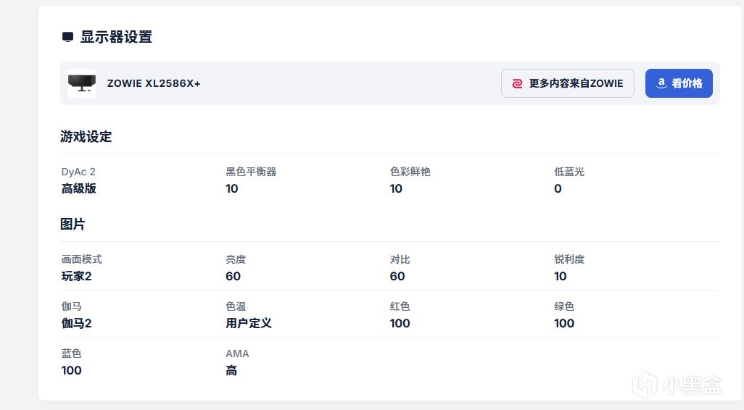Click the ZOWIE XL2586X+ product name

154,83
